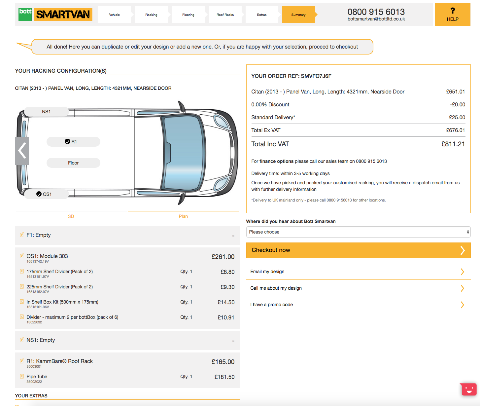The height and width of the screenshot is (406, 480).
Task: Select the NS1 position on van diagram
Action: click(x=46, y=112)
